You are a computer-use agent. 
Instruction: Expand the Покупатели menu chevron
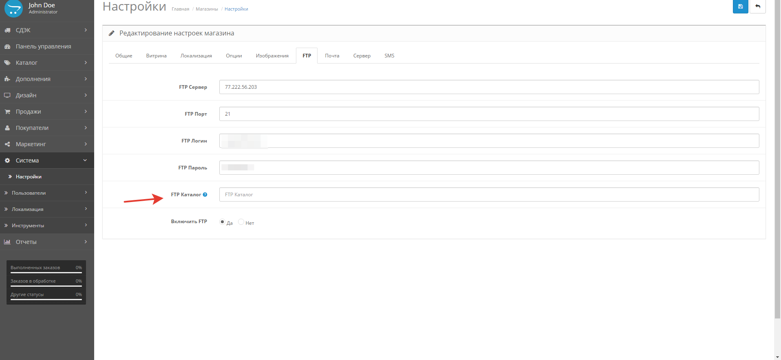tap(86, 128)
